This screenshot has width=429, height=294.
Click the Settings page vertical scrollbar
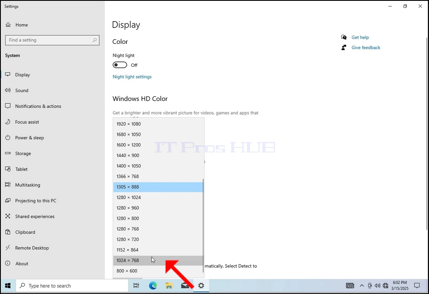427,134
